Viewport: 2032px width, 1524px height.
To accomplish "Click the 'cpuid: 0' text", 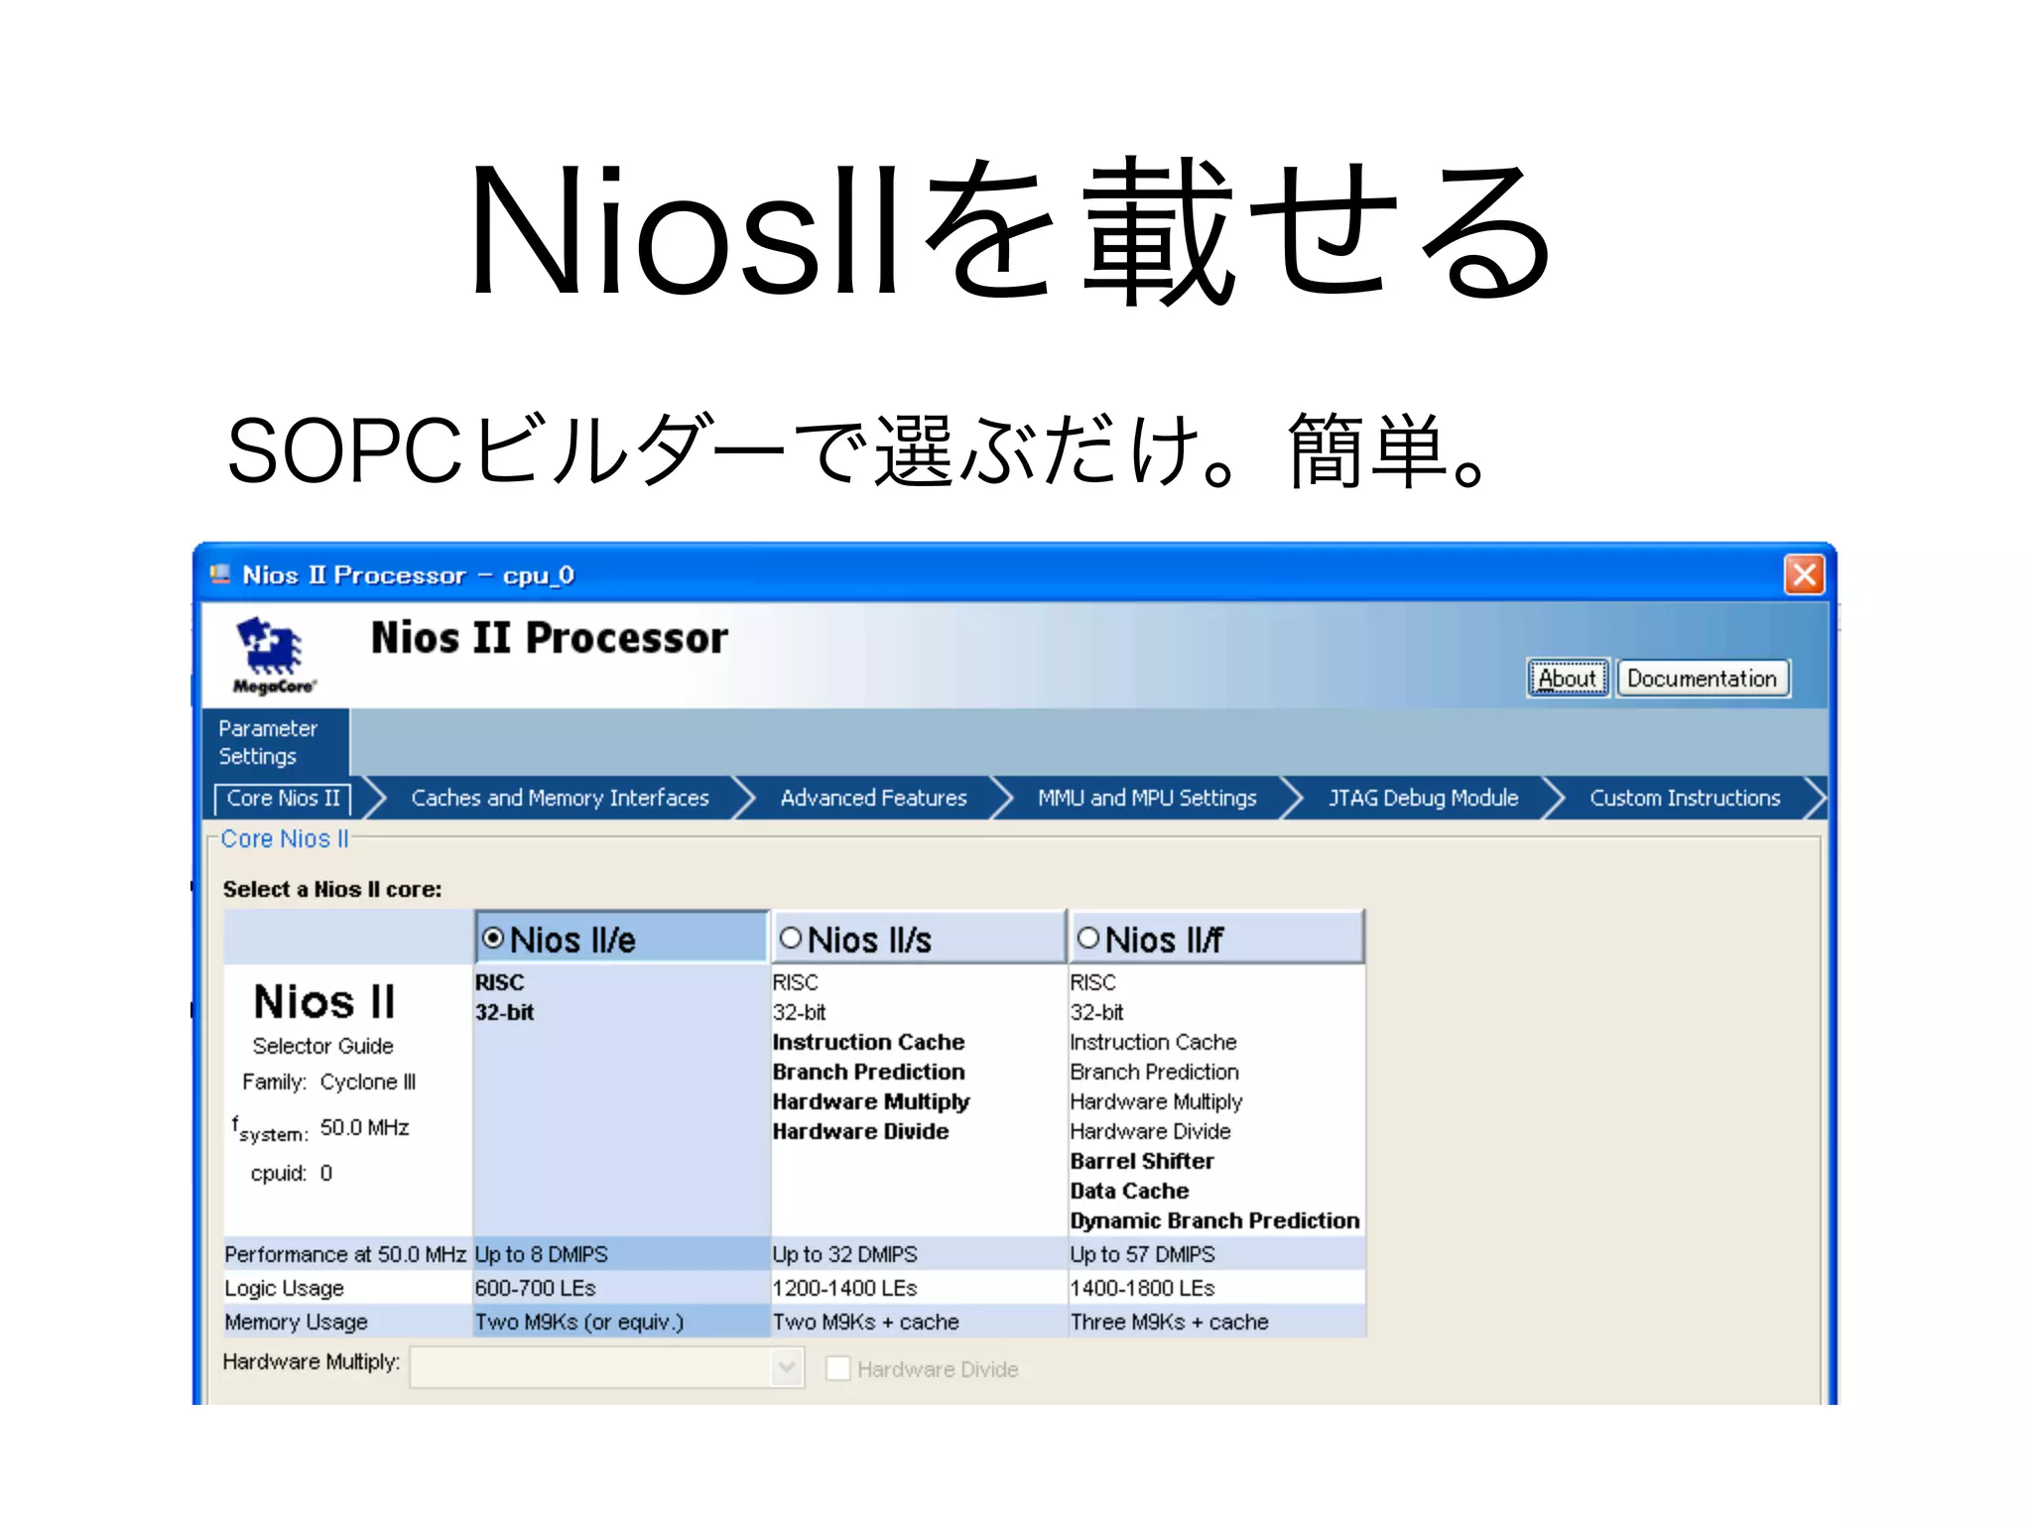I will pyautogui.click(x=291, y=1173).
